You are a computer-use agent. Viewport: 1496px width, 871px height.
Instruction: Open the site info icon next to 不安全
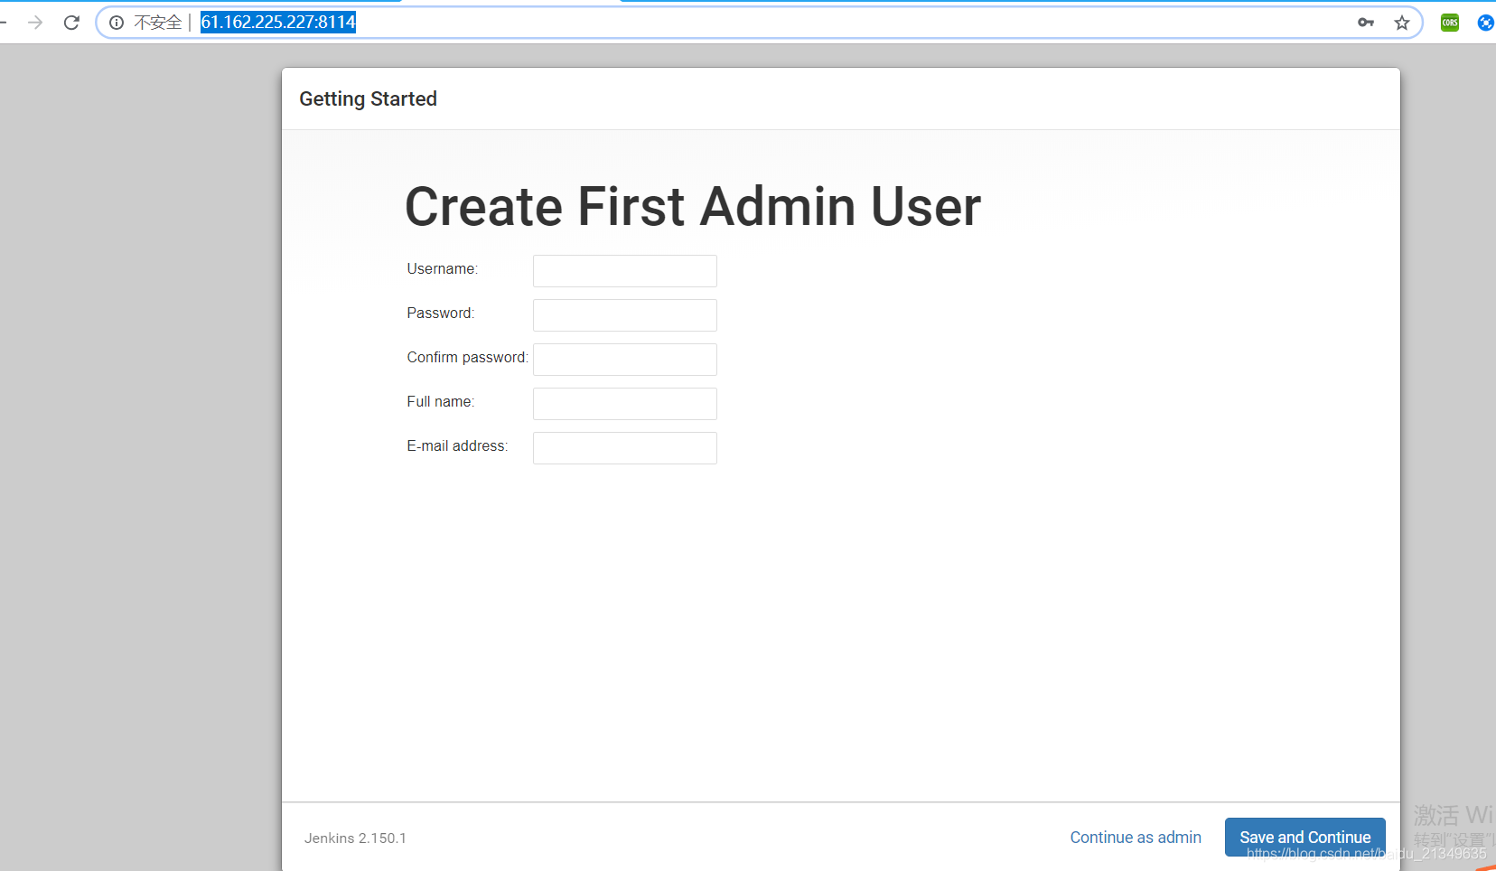tap(117, 23)
